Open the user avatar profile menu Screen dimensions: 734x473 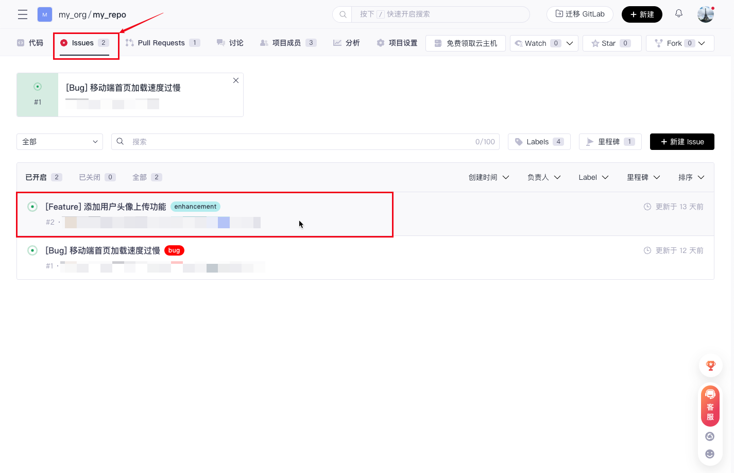(x=705, y=14)
